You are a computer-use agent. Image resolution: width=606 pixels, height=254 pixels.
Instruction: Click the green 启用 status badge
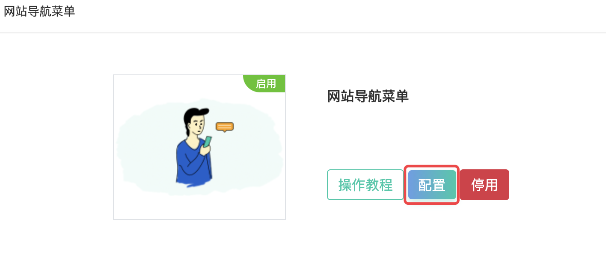pos(264,83)
